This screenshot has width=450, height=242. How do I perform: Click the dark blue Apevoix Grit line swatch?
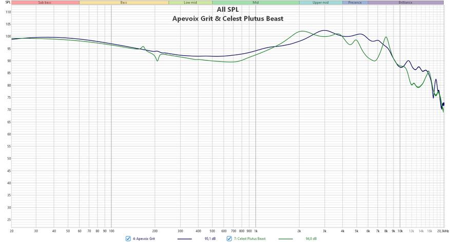pos(185,238)
